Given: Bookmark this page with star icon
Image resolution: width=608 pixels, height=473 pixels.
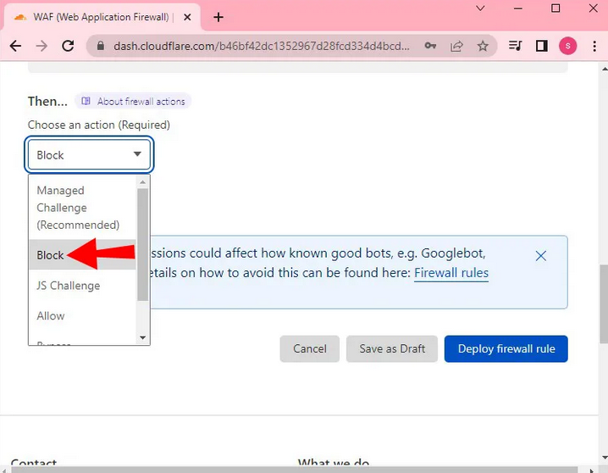Looking at the screenshot, I should (483, 46).
